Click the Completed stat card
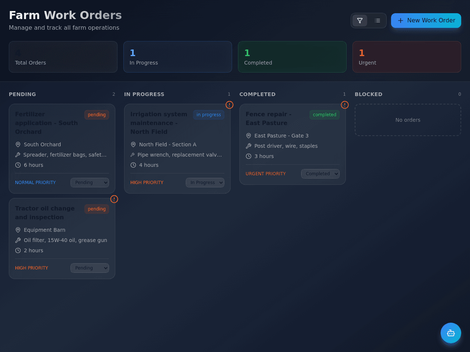This screenshot has width=470, height=352. click(292, 57)
